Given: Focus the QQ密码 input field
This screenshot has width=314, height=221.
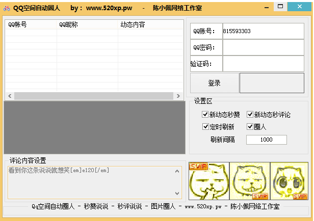Looking at the screenshot, I should coord(264,47).
